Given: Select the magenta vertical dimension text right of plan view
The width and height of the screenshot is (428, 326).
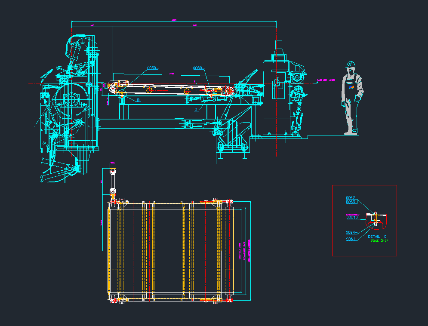Looking at the screenshot, I should [249, 251].
